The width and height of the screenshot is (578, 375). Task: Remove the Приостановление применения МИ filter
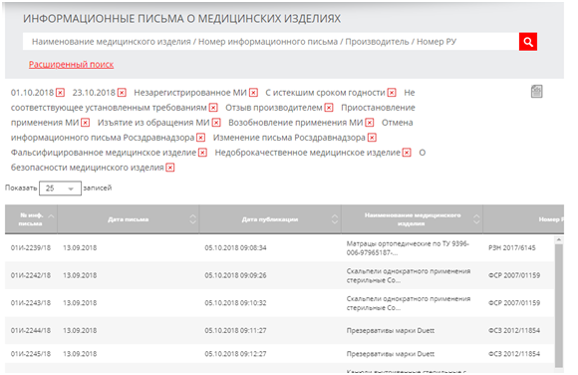pos(85,123)
